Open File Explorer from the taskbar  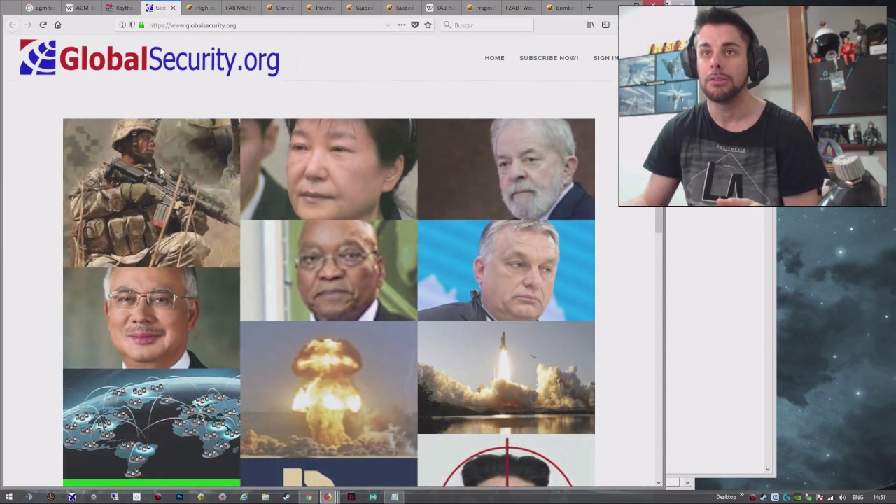point(265,497)
